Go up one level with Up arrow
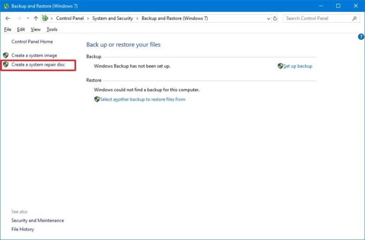Viewport: 365px width, 240px height. point(36,18)
